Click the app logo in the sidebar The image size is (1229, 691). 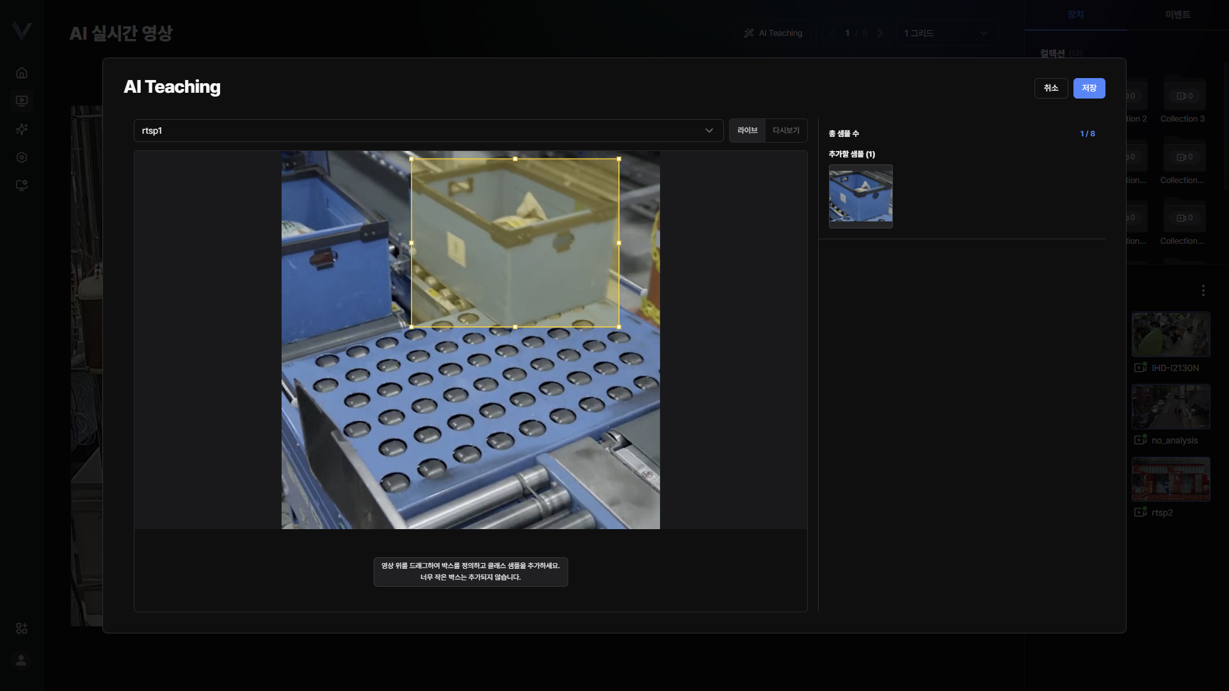[x=22, y=31]
